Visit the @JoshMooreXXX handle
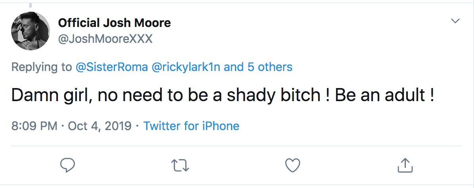 pos(105,39)
